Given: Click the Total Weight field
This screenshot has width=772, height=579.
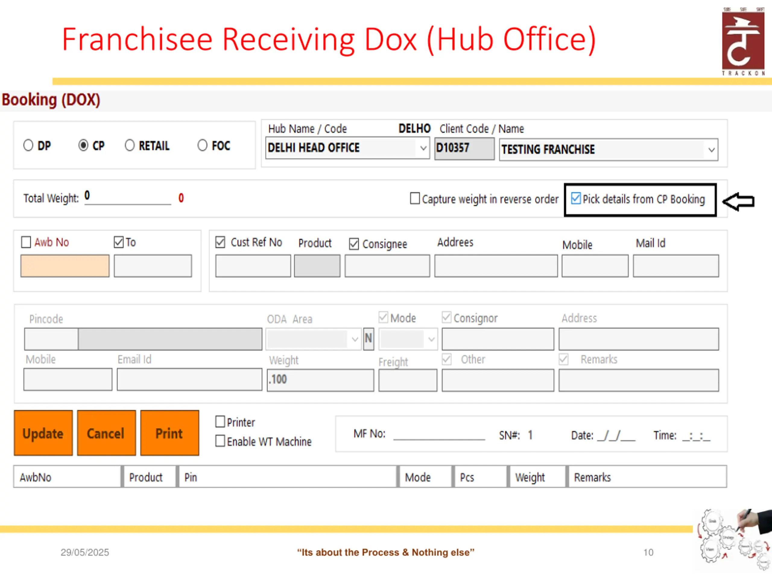Looking at the screenshot, I should point(128,197).
